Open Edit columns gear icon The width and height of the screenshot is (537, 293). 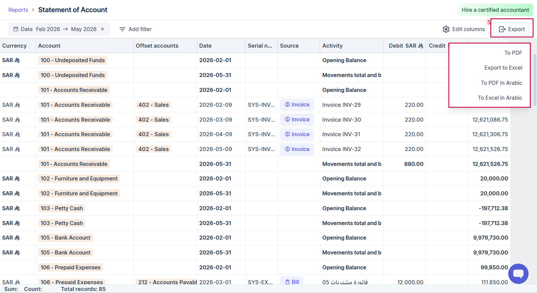click(446, 29)
